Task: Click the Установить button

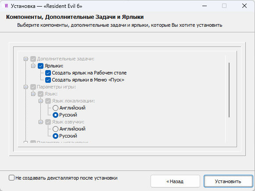Action: (228, 181)
